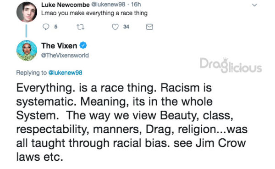Click The Vixen display name

tap(59, 45)
